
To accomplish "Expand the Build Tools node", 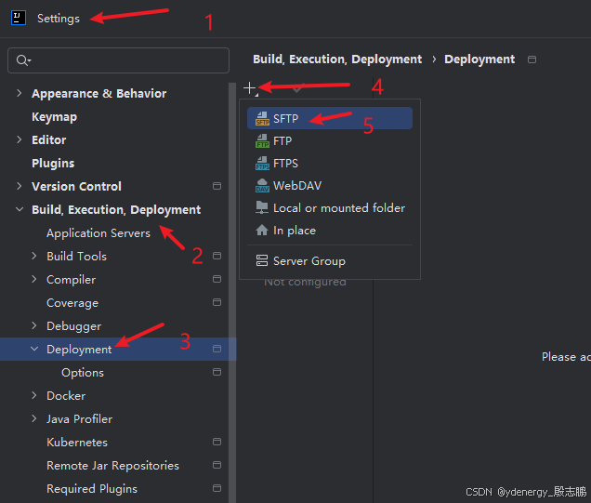I will [34, 257].
